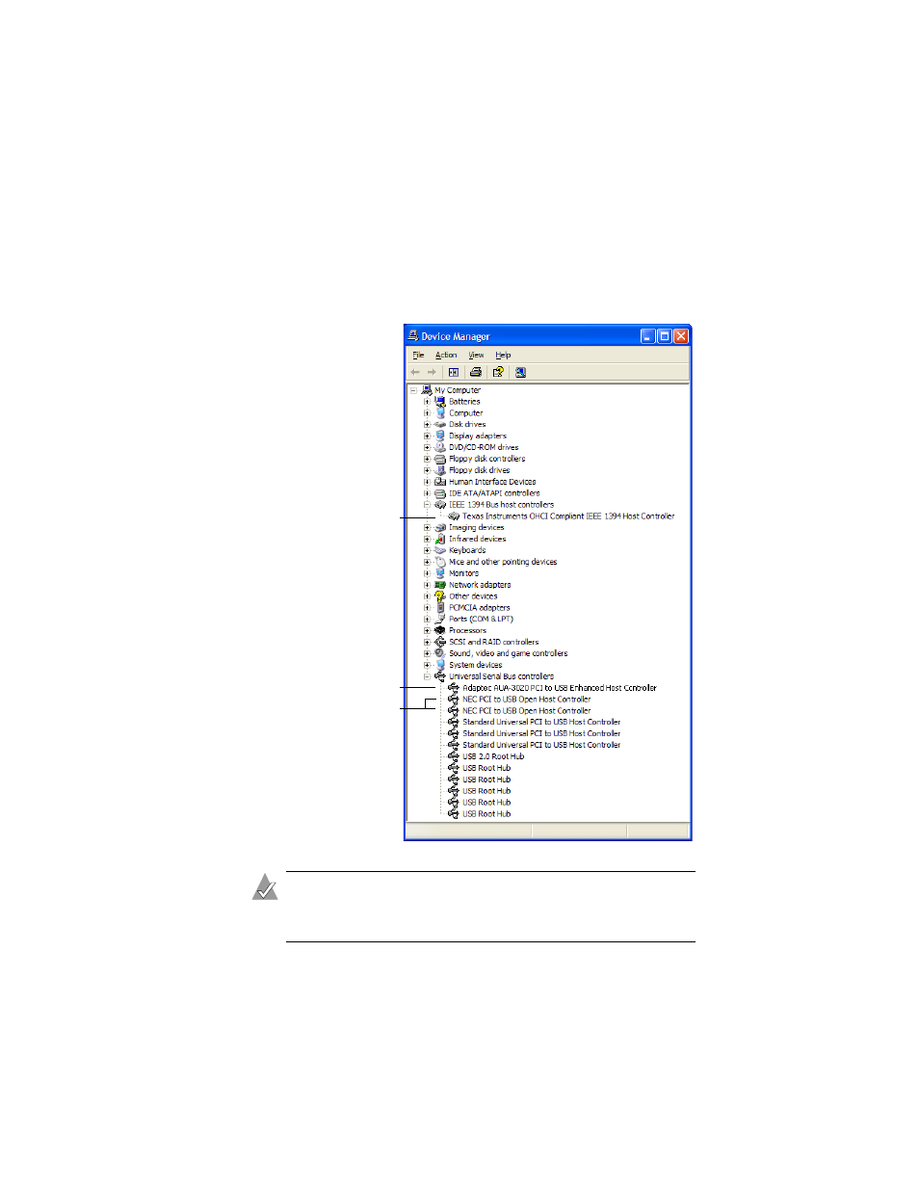Select the Universal Serial Bus controllers label

pyautogui.click(x=501, y=676)
